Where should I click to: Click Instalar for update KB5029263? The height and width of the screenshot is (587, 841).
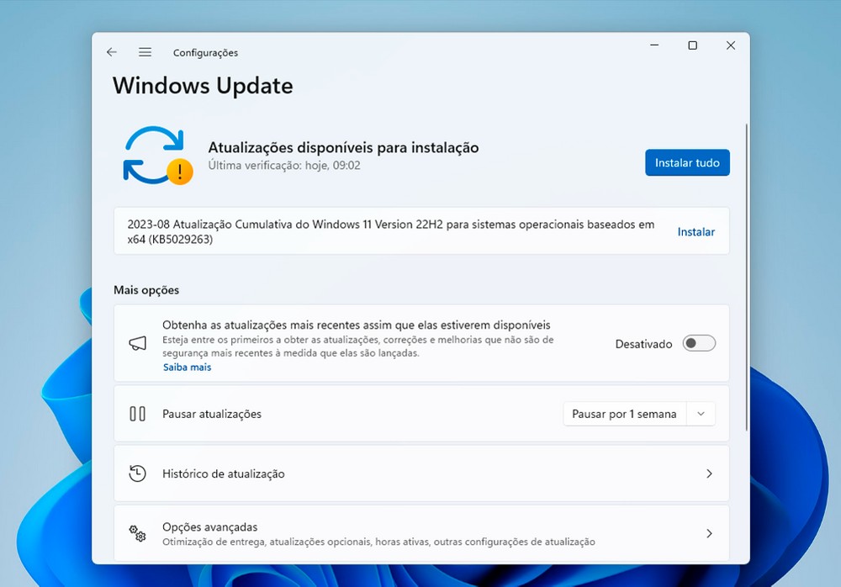696,231
